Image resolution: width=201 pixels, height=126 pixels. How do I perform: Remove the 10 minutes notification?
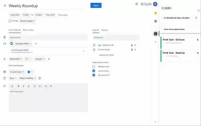tap(49, 59)
